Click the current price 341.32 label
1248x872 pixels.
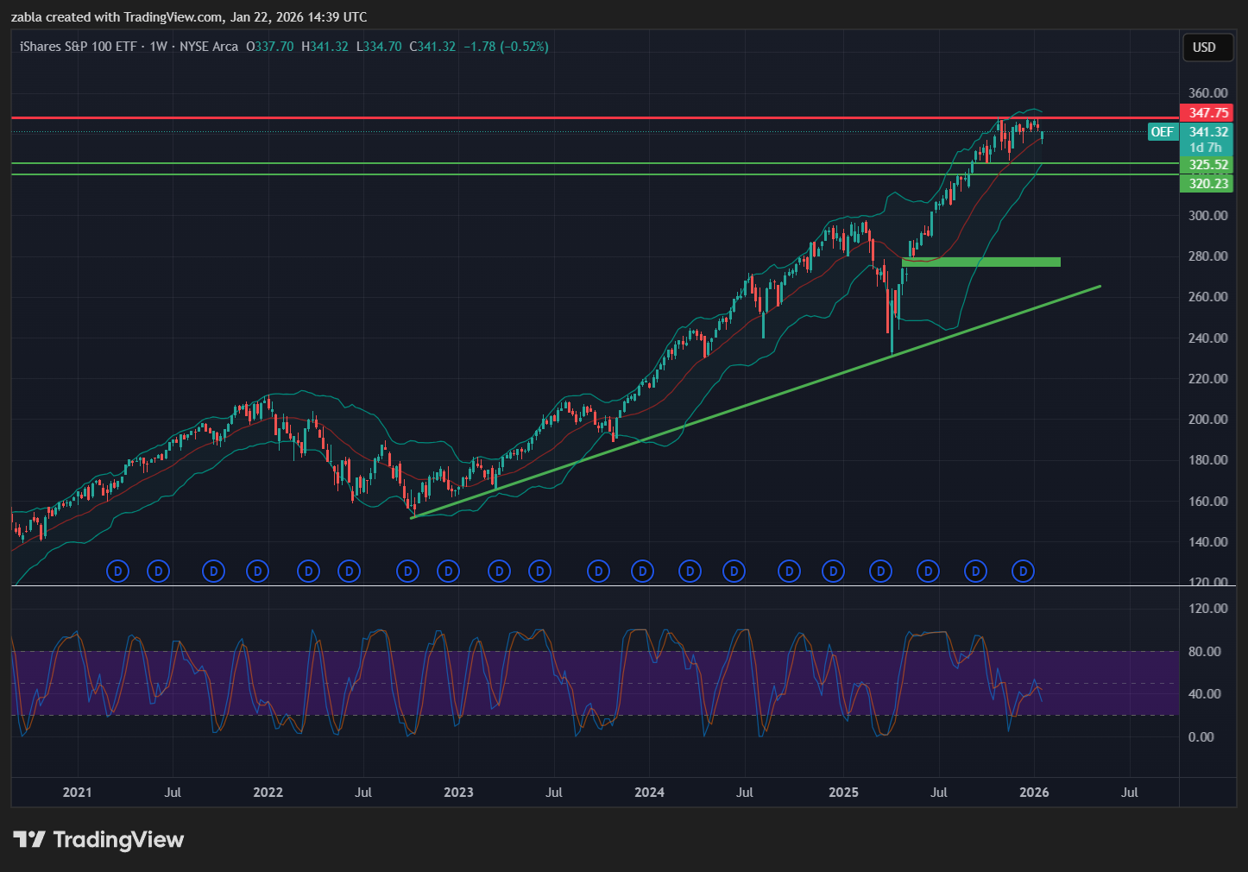pyautogui.click(x=1207, y=132)
